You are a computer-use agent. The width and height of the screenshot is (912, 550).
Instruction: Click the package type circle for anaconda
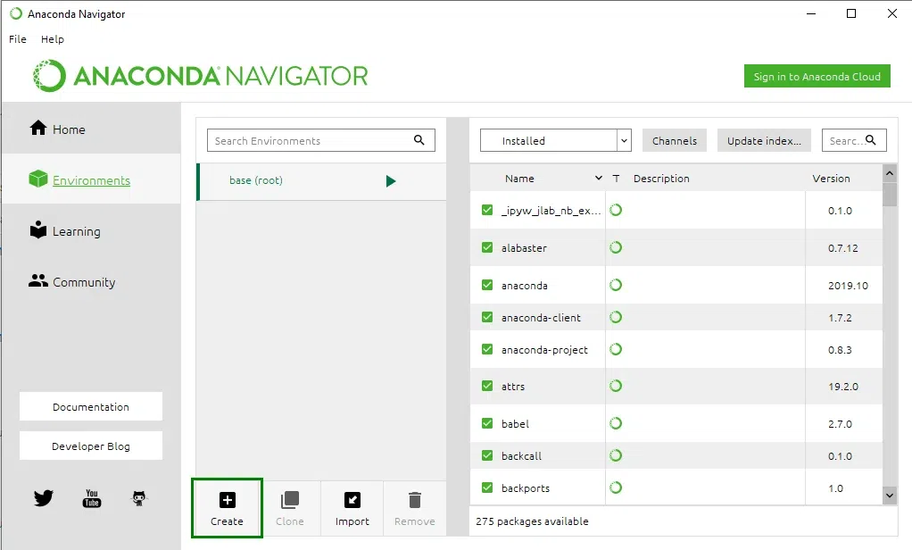click(616, 285)
